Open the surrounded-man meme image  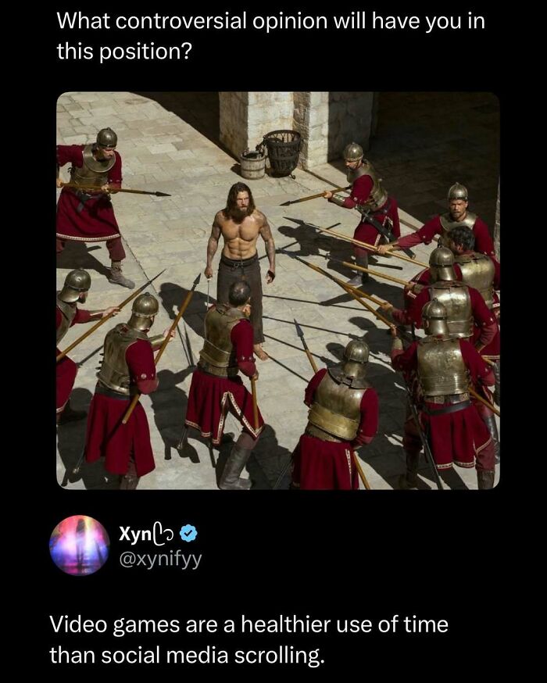coord(277,291)
